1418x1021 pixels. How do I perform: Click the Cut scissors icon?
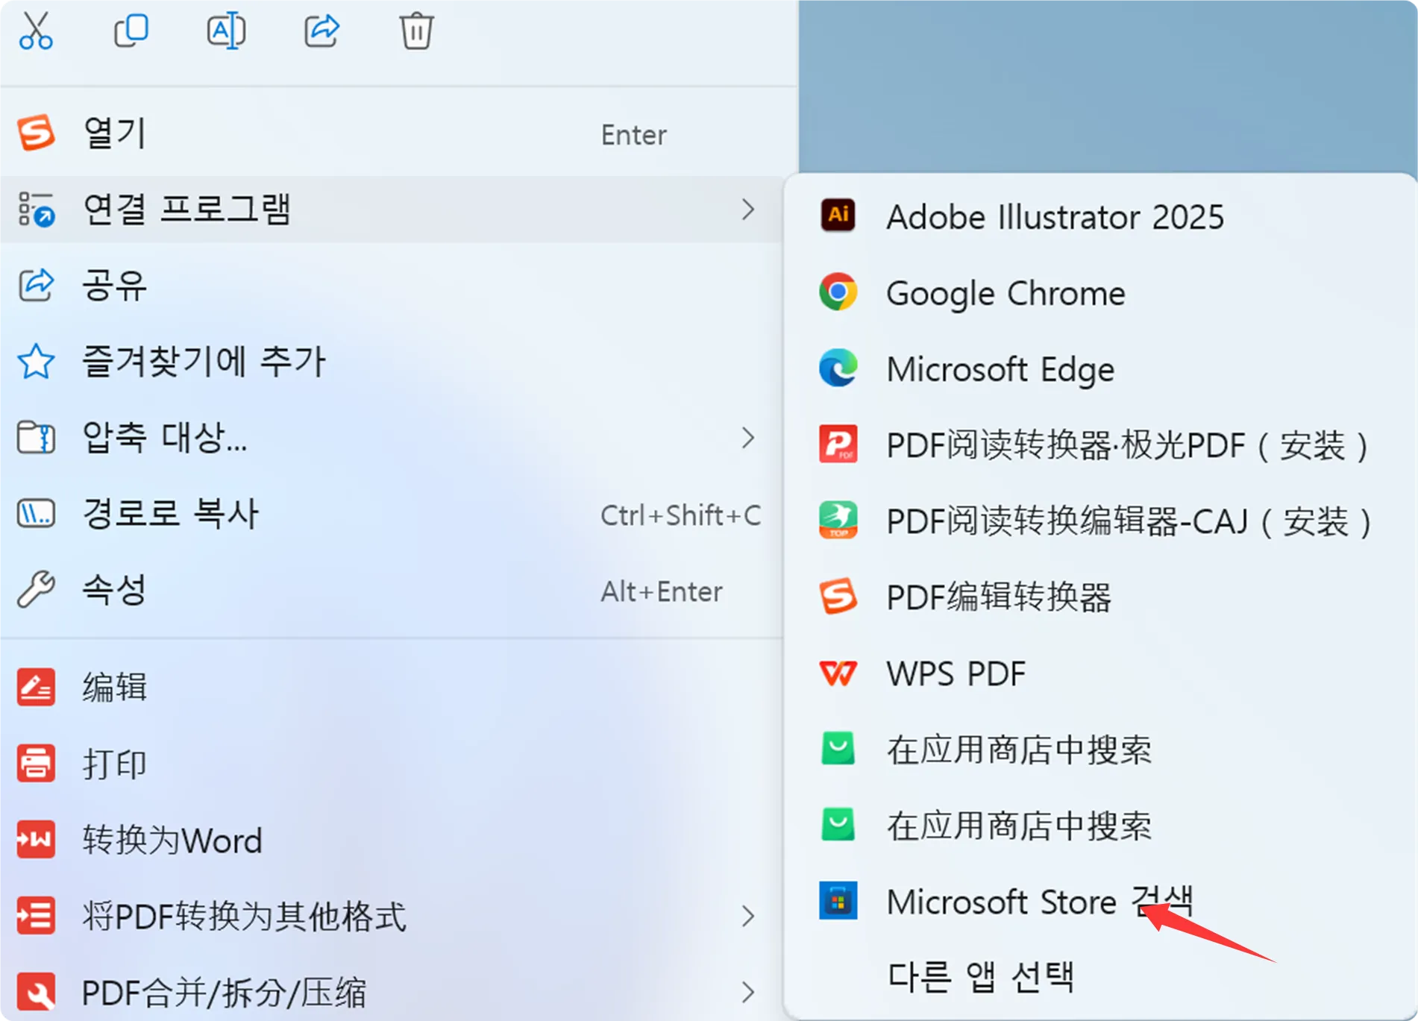(x=36, y=31)
